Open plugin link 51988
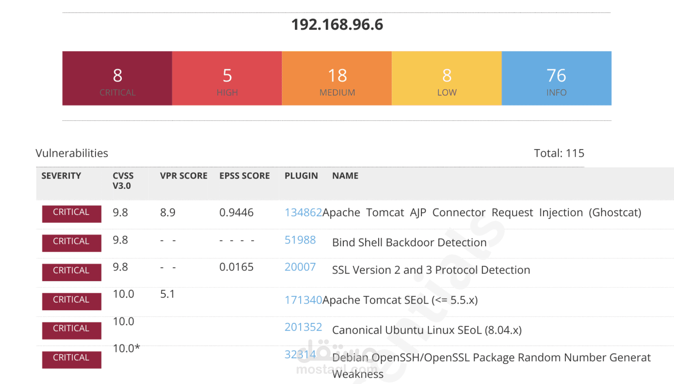 point(300,240)
